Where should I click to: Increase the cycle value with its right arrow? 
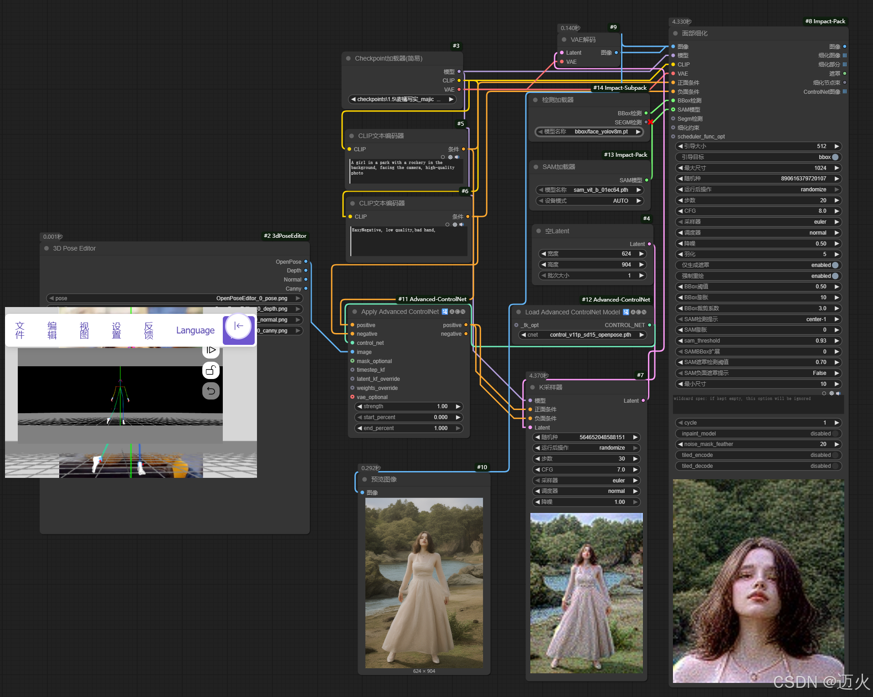coord(837,423)
